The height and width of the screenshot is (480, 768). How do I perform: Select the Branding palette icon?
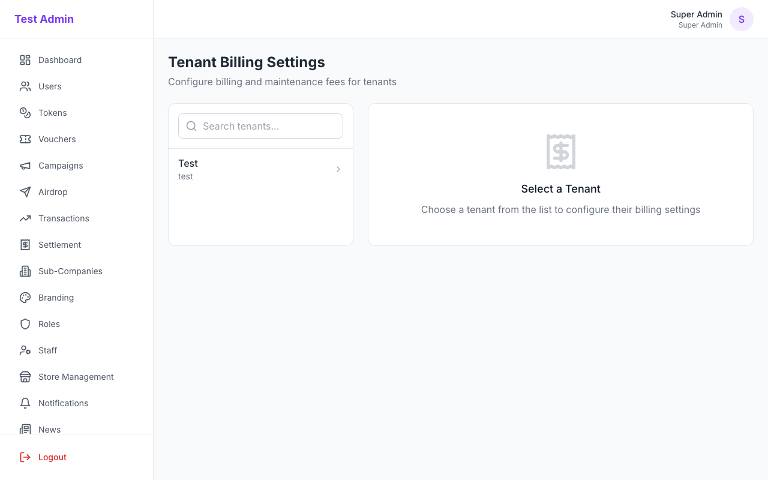[25, 298]
